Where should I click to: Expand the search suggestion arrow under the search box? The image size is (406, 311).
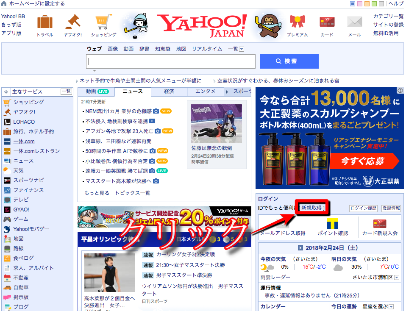point(95,70)
